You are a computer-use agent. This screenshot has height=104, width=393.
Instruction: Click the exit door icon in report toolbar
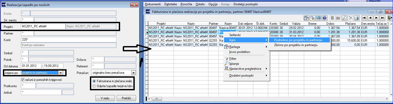pyautogui.click(x=390, y=18)
